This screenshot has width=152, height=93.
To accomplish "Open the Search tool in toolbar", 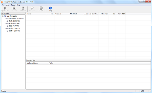I will click(41, 8).
